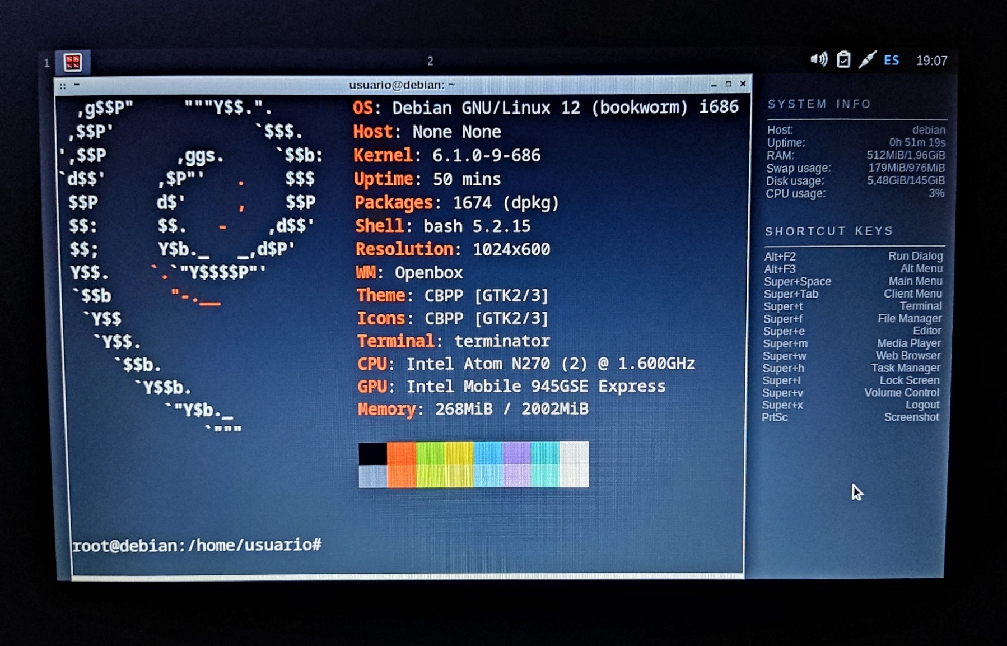Maximize the usuario@debian terminal window
The width and height of the screenshot is (1007, 646).
(729, 83)
